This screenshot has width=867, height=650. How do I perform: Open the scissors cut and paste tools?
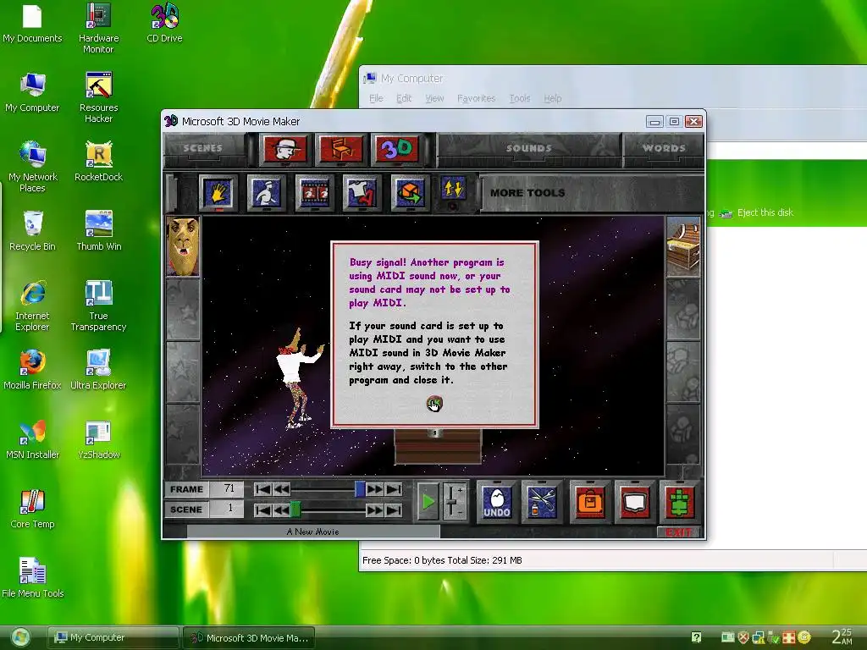tap(542, 502)
